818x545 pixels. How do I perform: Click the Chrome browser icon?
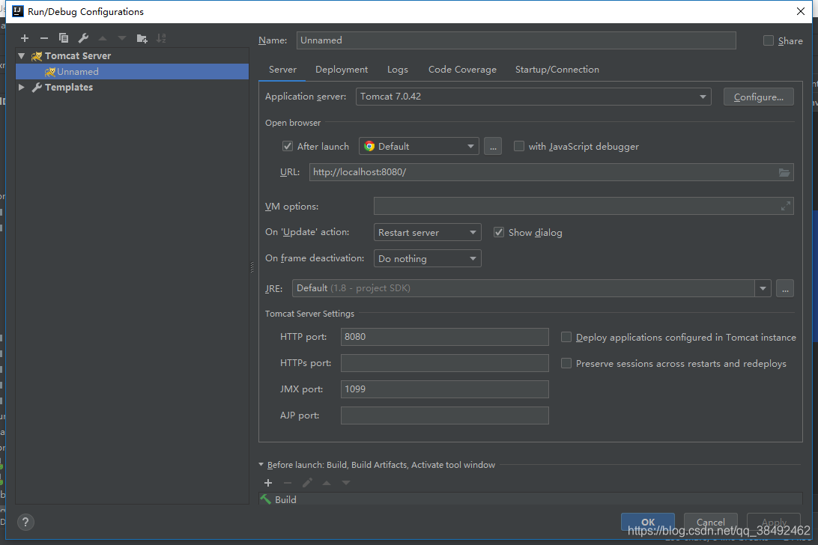coord(369,147)
